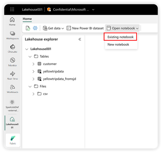This screenshot has height=153, width=162.
Task: Open OneLake from the left rail
Action: click(13, 49)
